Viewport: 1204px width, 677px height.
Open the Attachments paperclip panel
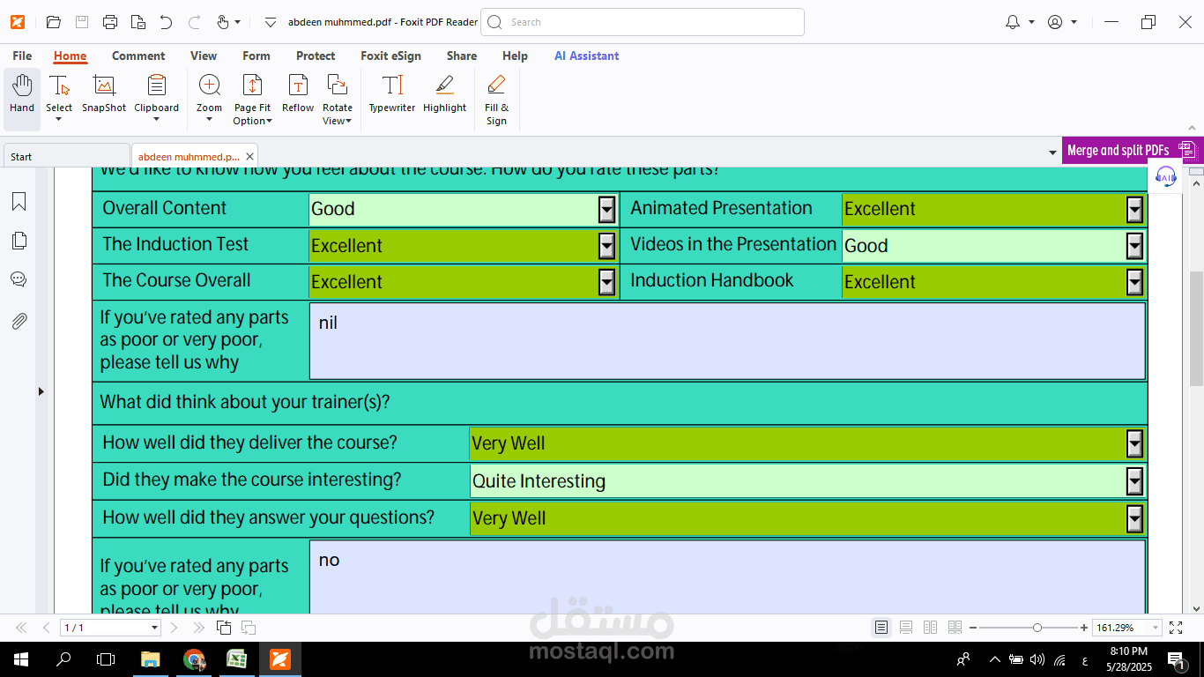click(19, 321)
